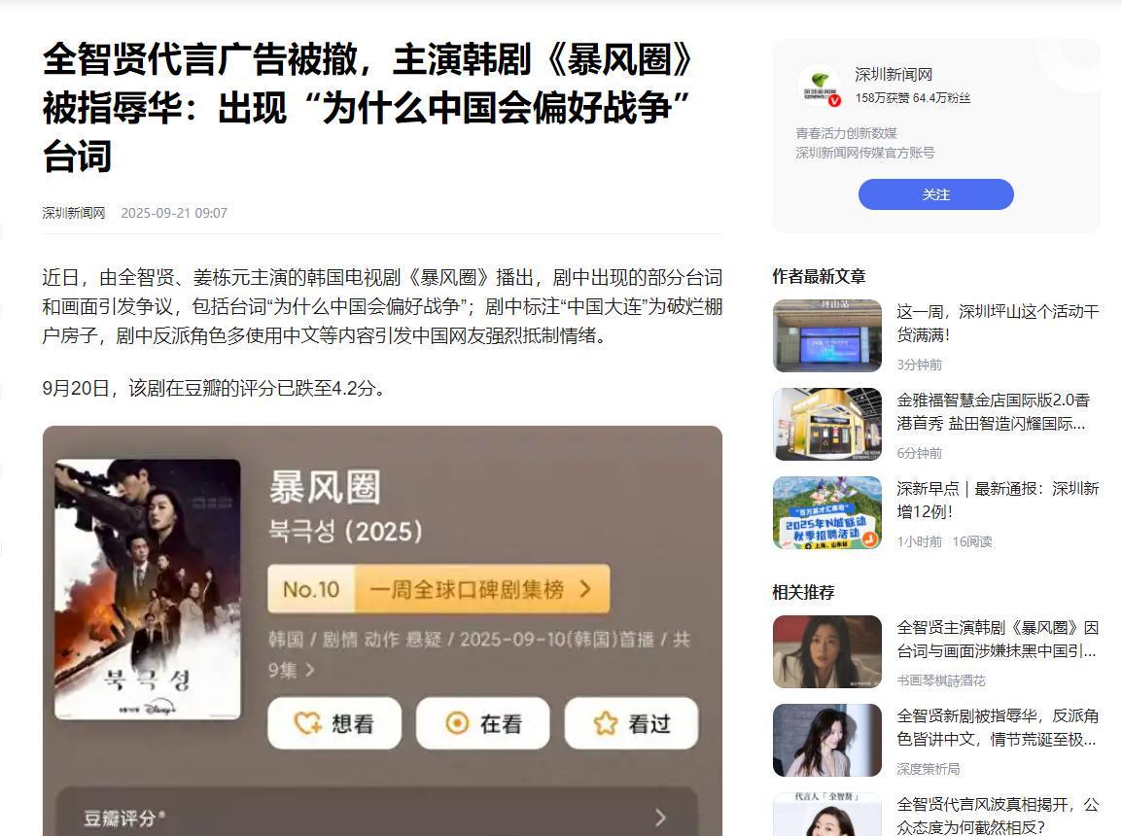Click the 深圳新闻网 name in author card

pos(894,75)
